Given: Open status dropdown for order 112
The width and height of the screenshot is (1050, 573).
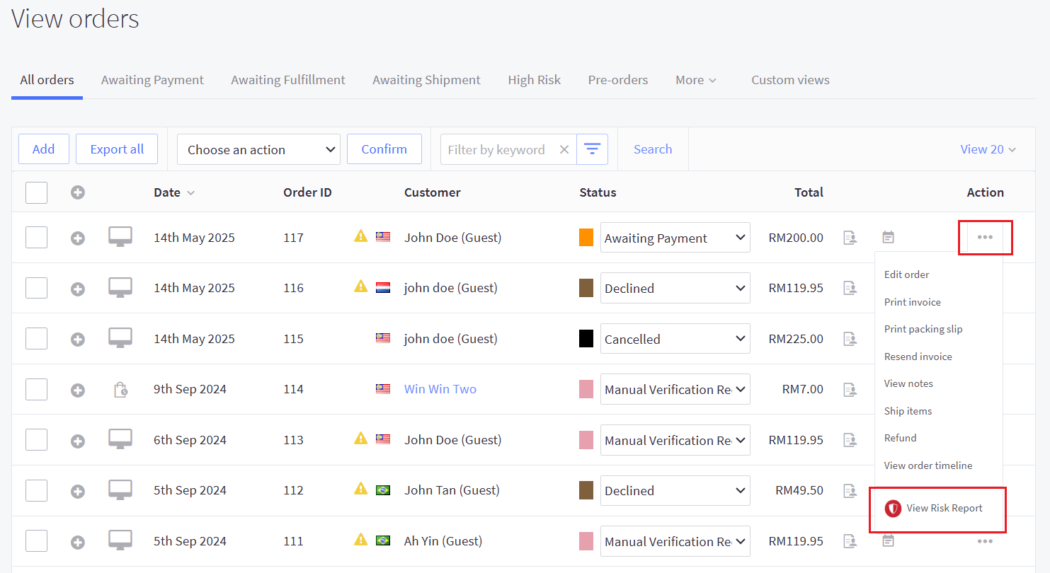Looking at the screenshot, I should click(675, 490).
